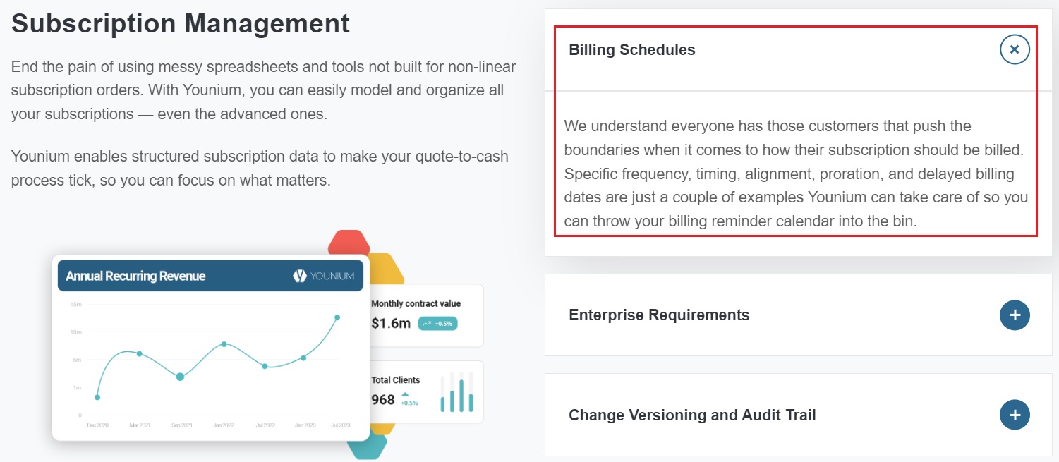
Task: Click the +0.5% trend badge near $1.6m
Action: (x=437, y=324)
